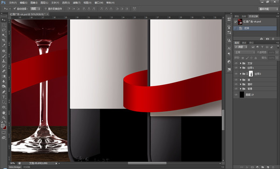Select the Move tool in the toolbox
This screenshot has height=169, width=280.
pos(4,20)
